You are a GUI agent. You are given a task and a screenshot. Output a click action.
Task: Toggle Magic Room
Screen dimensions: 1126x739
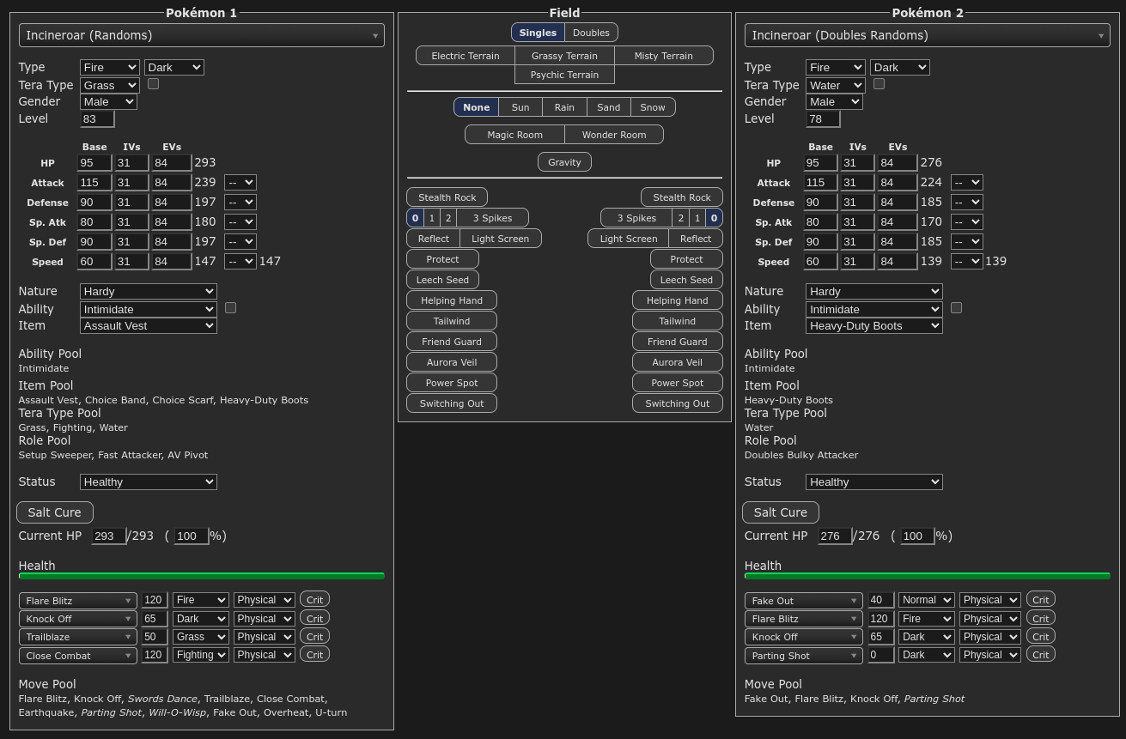pos(514,135)
